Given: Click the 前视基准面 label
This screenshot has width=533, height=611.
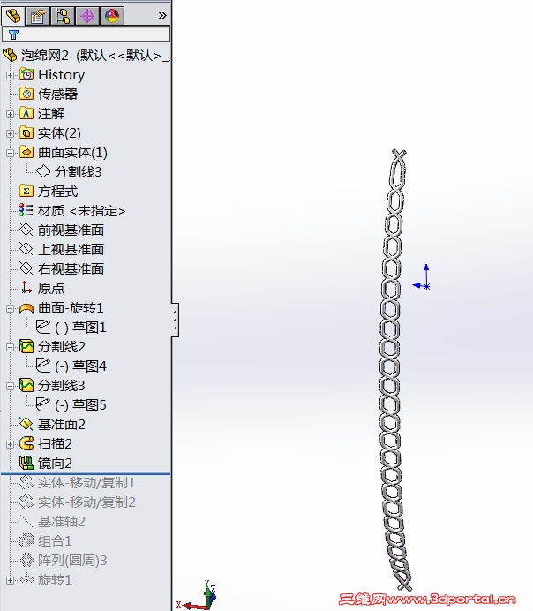Looking at the screenshot, I should (x=71, y=230).
